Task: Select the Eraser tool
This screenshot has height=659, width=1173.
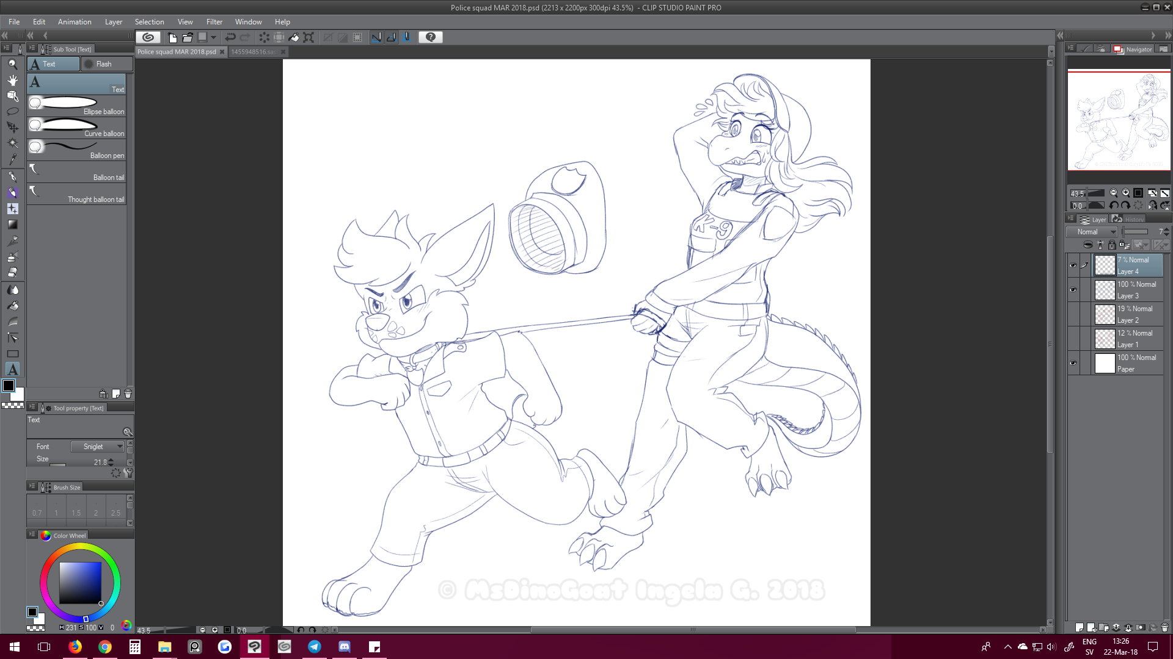Action: click(x=12, y=273)
